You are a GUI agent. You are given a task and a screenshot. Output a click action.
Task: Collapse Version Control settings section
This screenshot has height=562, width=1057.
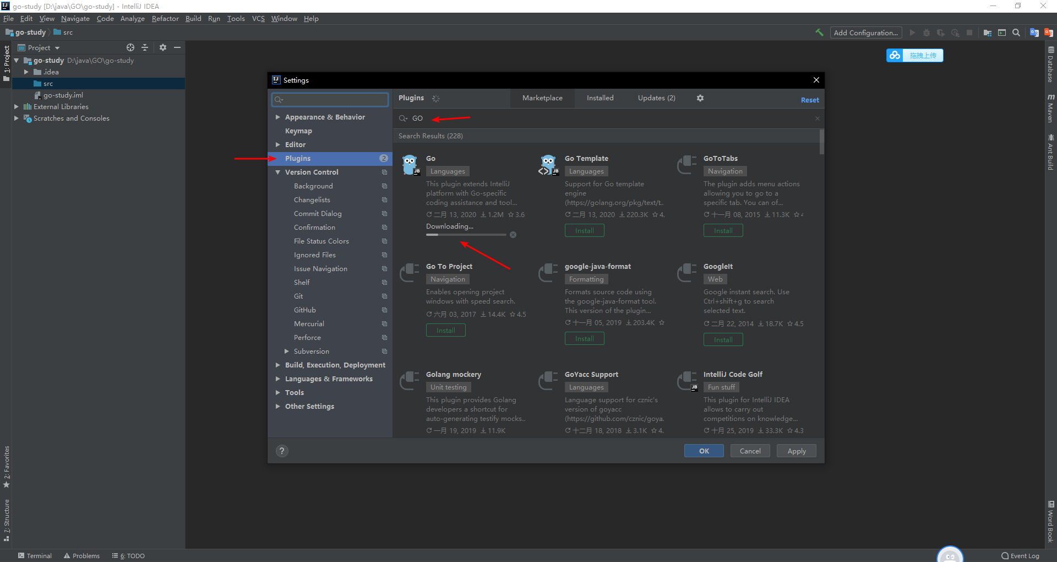coord(278,172)
